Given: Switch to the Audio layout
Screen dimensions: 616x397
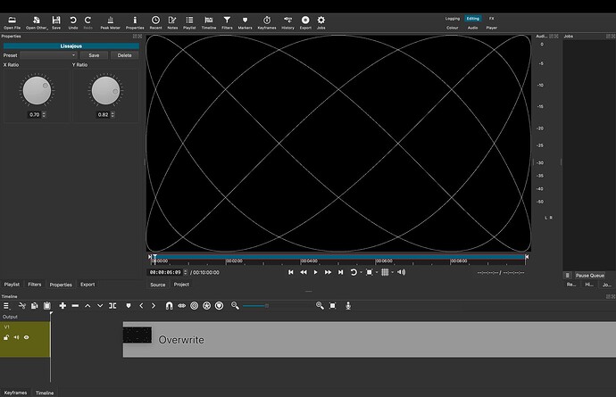Looking at the screenshot, I should 472,28.
